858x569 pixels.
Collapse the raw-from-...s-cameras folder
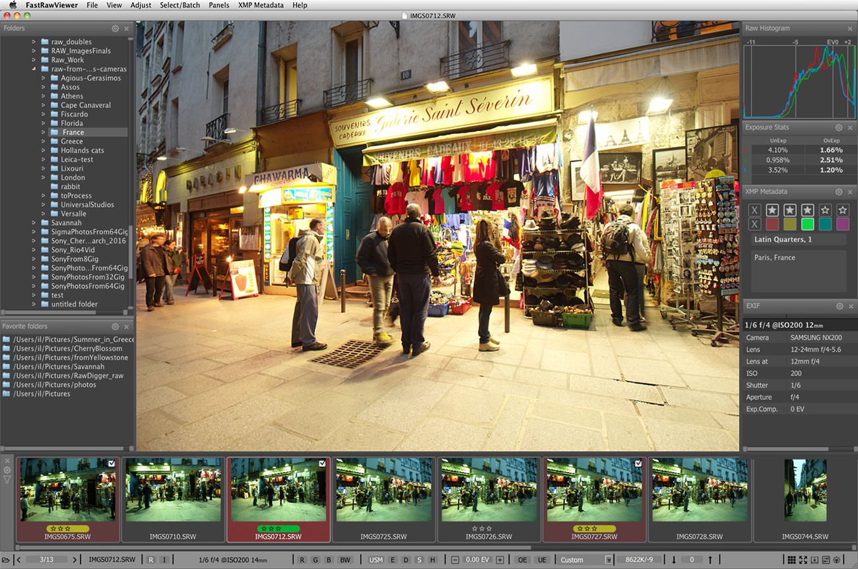(x=34, y=69)
